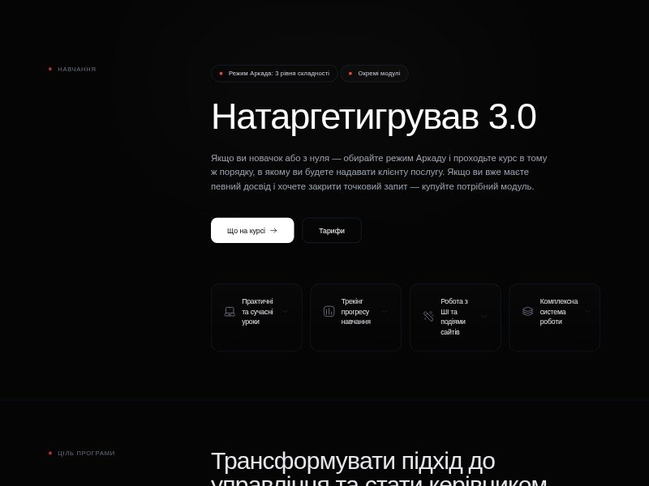The height and width of the screenshot is (486, 649).
Task: Click the Що на курсі button
Action: [251, 230]
